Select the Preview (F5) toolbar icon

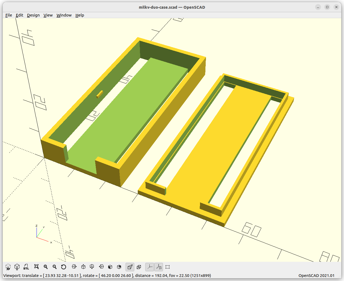tap(8, 267)
